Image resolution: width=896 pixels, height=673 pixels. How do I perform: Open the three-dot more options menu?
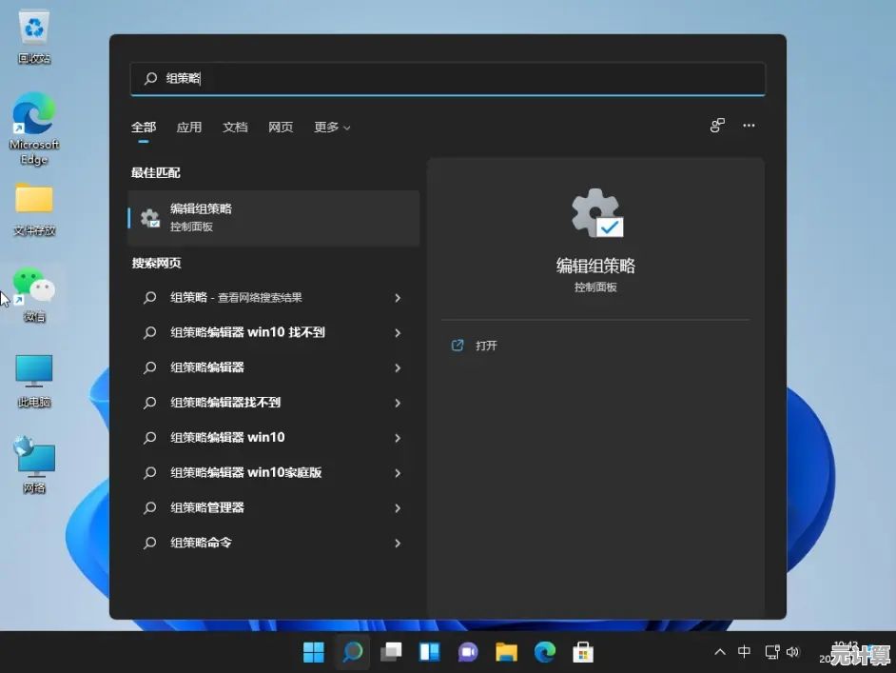tap(749, 126)
